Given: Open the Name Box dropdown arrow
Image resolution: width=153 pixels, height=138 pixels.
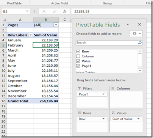Looking at the screenshot, I should coord(27,11).
